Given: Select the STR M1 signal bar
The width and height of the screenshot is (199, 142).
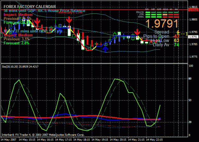Looking at the screenshot, I should point(148,15).
